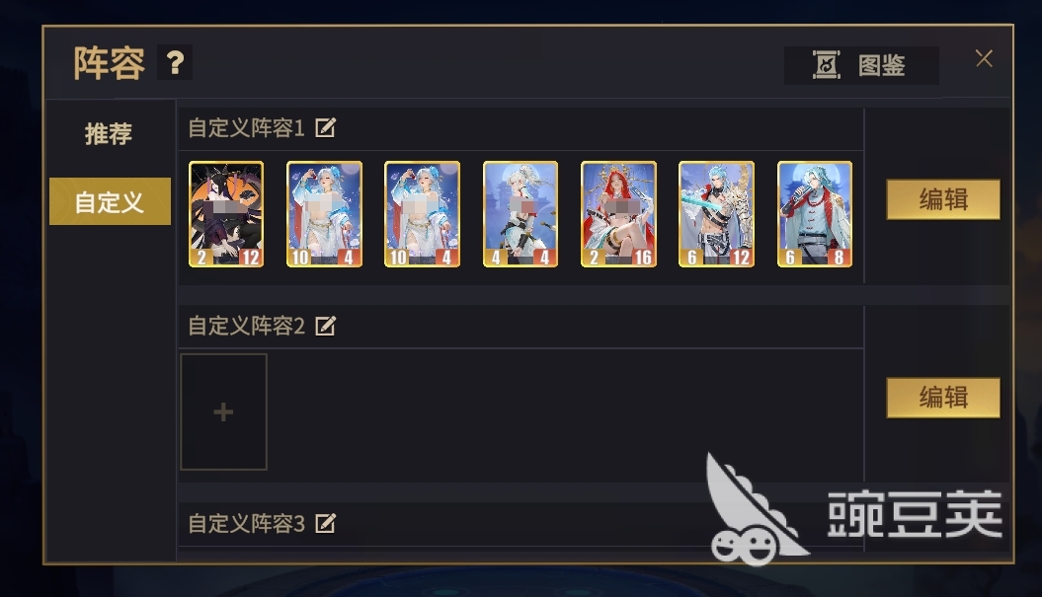
Task: Select the red-haired card with 2 and 16
Action: [x=618, y=214]
